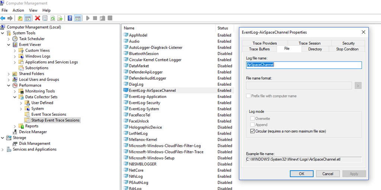This screenshot has width=381, height=190.
Task: Click the Up One Level folder icon
Action: click(20, 18)
